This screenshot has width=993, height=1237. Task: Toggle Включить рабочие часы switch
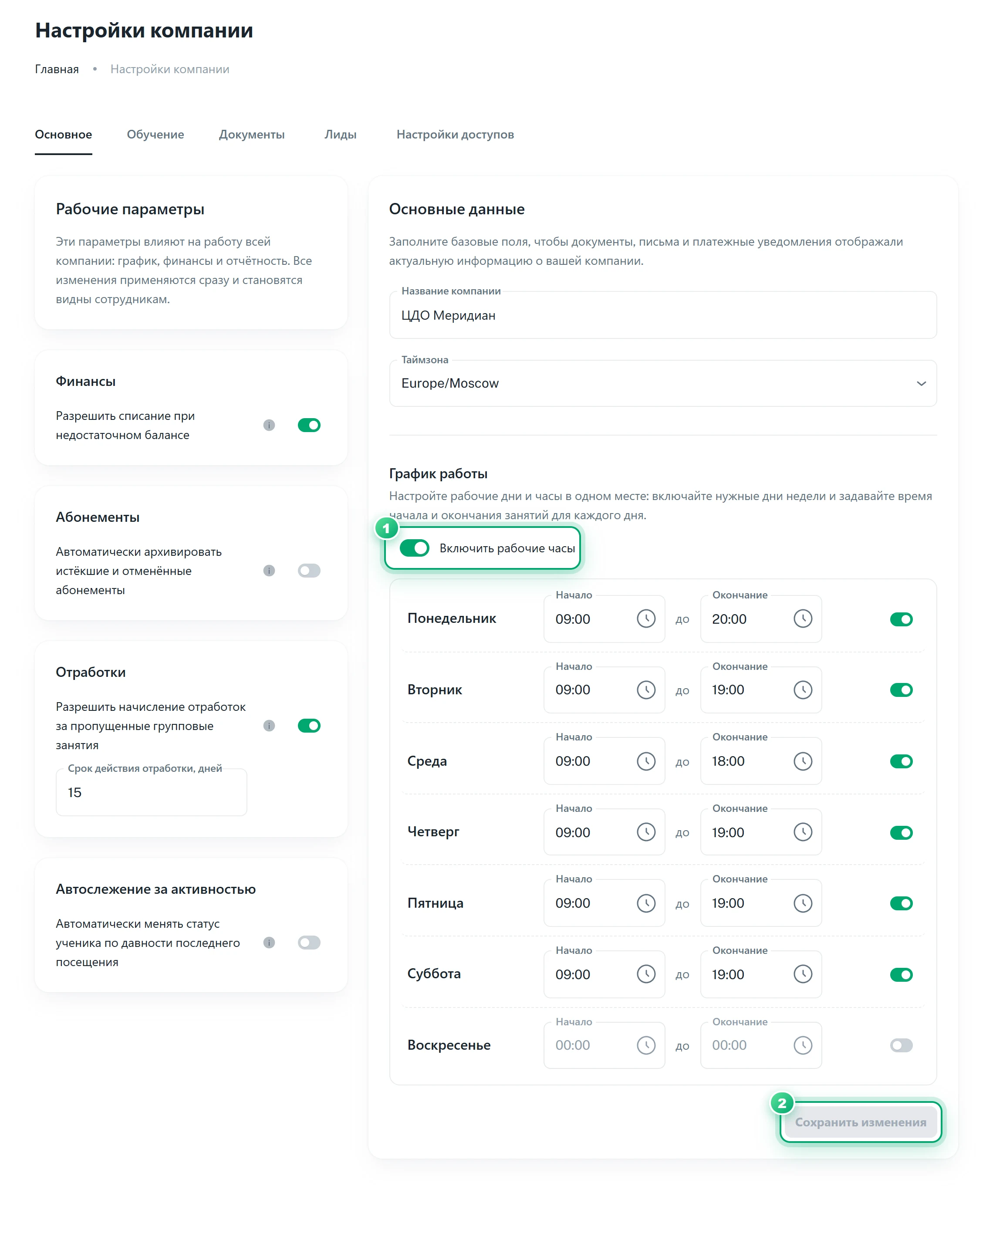414,548
